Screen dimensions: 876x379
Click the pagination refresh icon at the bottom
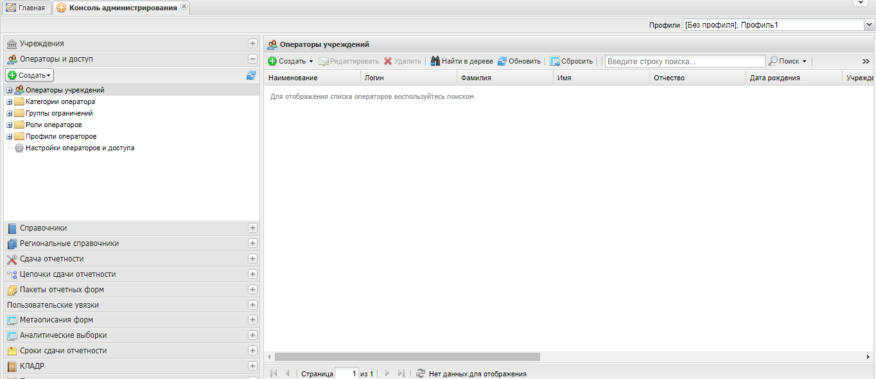tap(421, 373)
